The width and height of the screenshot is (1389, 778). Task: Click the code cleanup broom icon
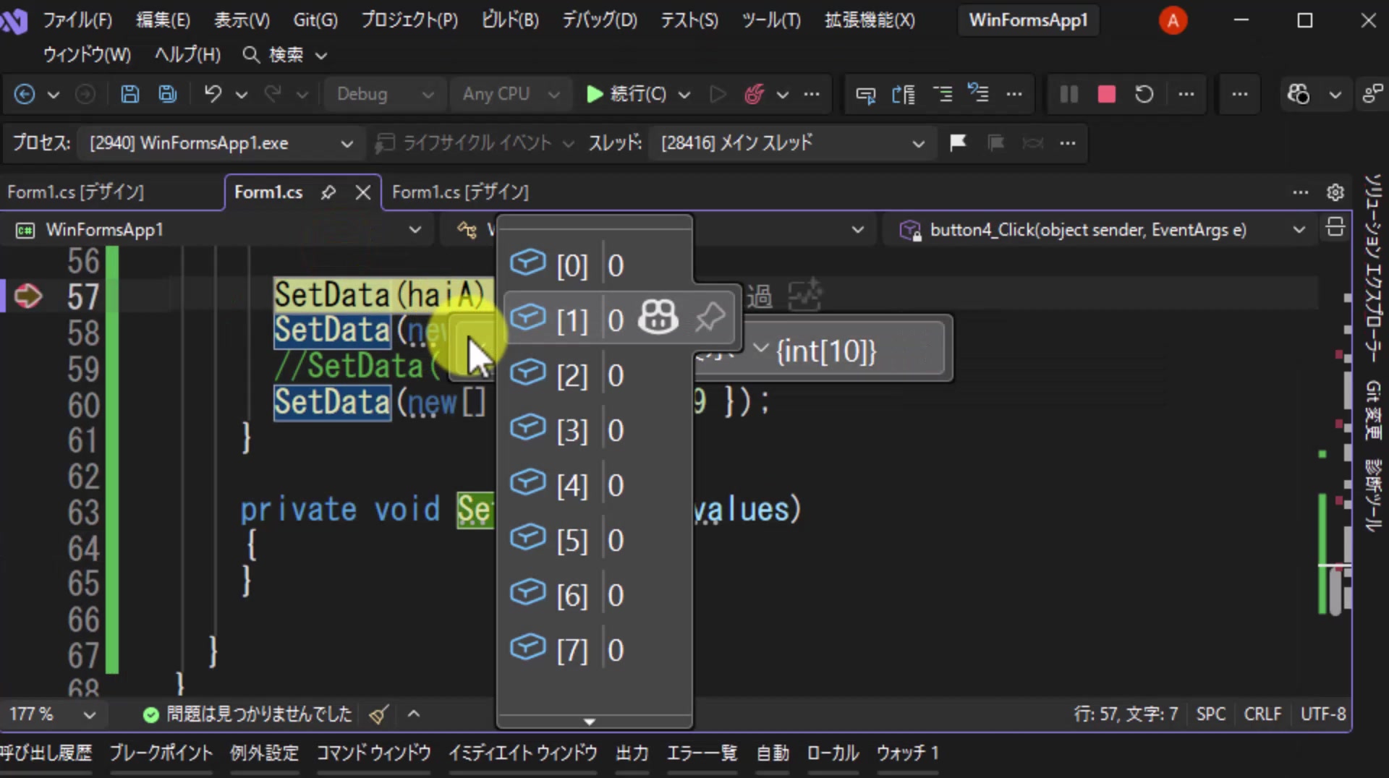click(378, 714)
